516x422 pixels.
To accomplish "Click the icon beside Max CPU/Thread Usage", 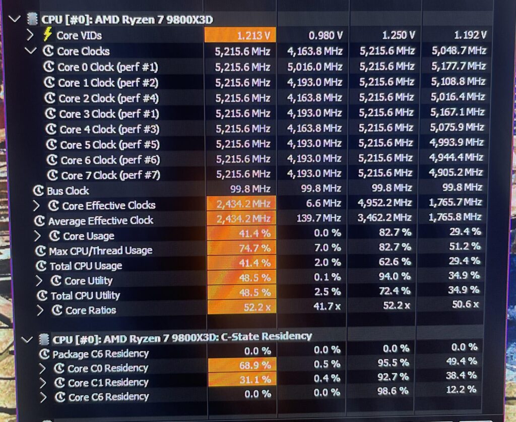I will point(40,251).
